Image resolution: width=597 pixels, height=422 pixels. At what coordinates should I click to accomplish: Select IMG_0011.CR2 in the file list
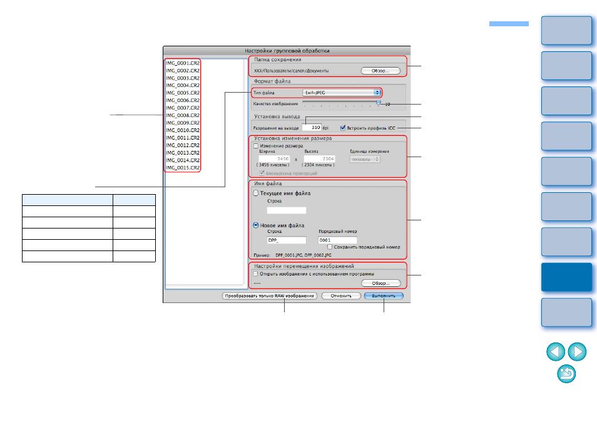pos(183,138)
